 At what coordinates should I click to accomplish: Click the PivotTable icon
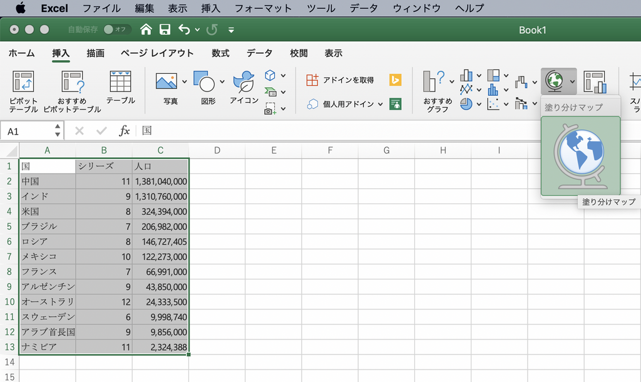23,83
